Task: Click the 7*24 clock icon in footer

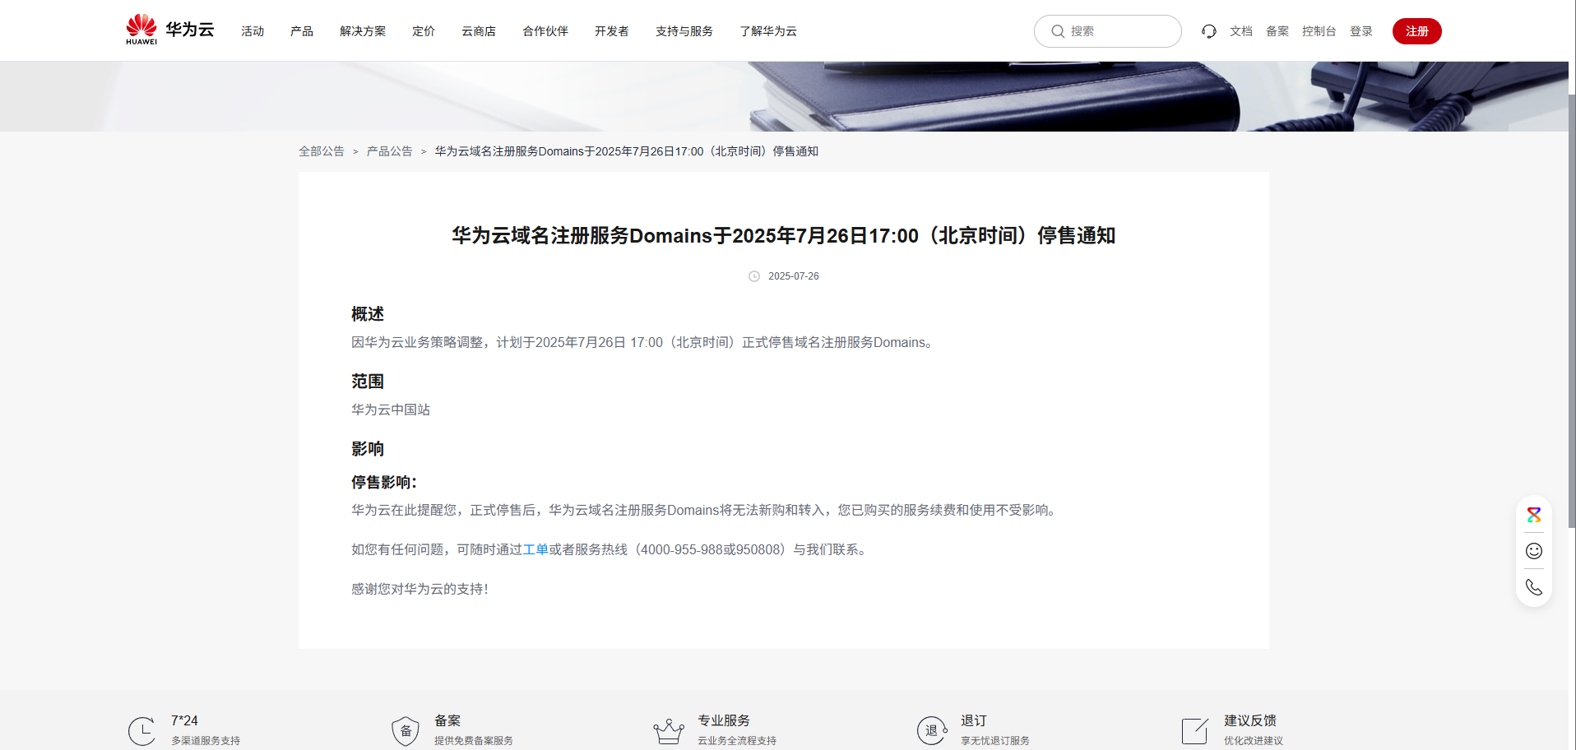Action: [141, 729]
